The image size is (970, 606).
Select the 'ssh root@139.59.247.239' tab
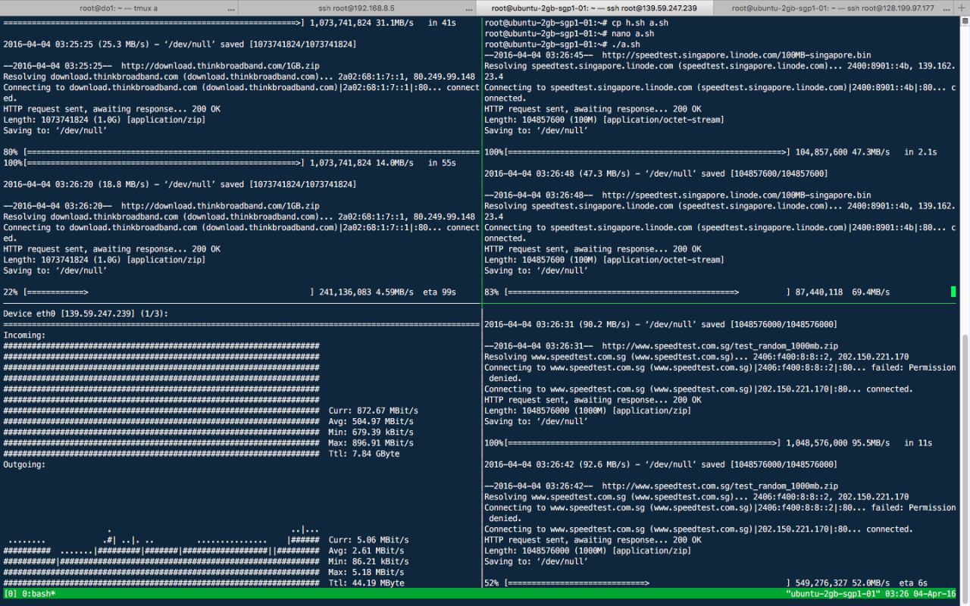[x=594, y=8]
